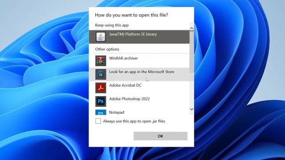This screenshot has height=160, width=285.
Task: Enable Always use this app to open .jar files
Action: tap(98, 121)
